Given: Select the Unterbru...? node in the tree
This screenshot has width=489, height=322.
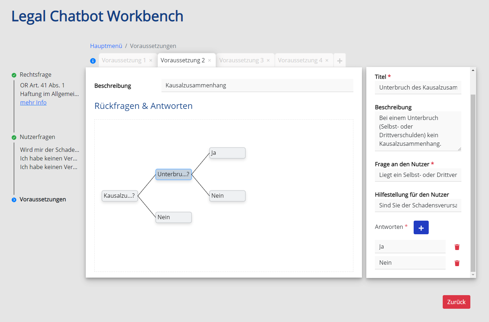Looking at the screenshot, I should [174, 174].
